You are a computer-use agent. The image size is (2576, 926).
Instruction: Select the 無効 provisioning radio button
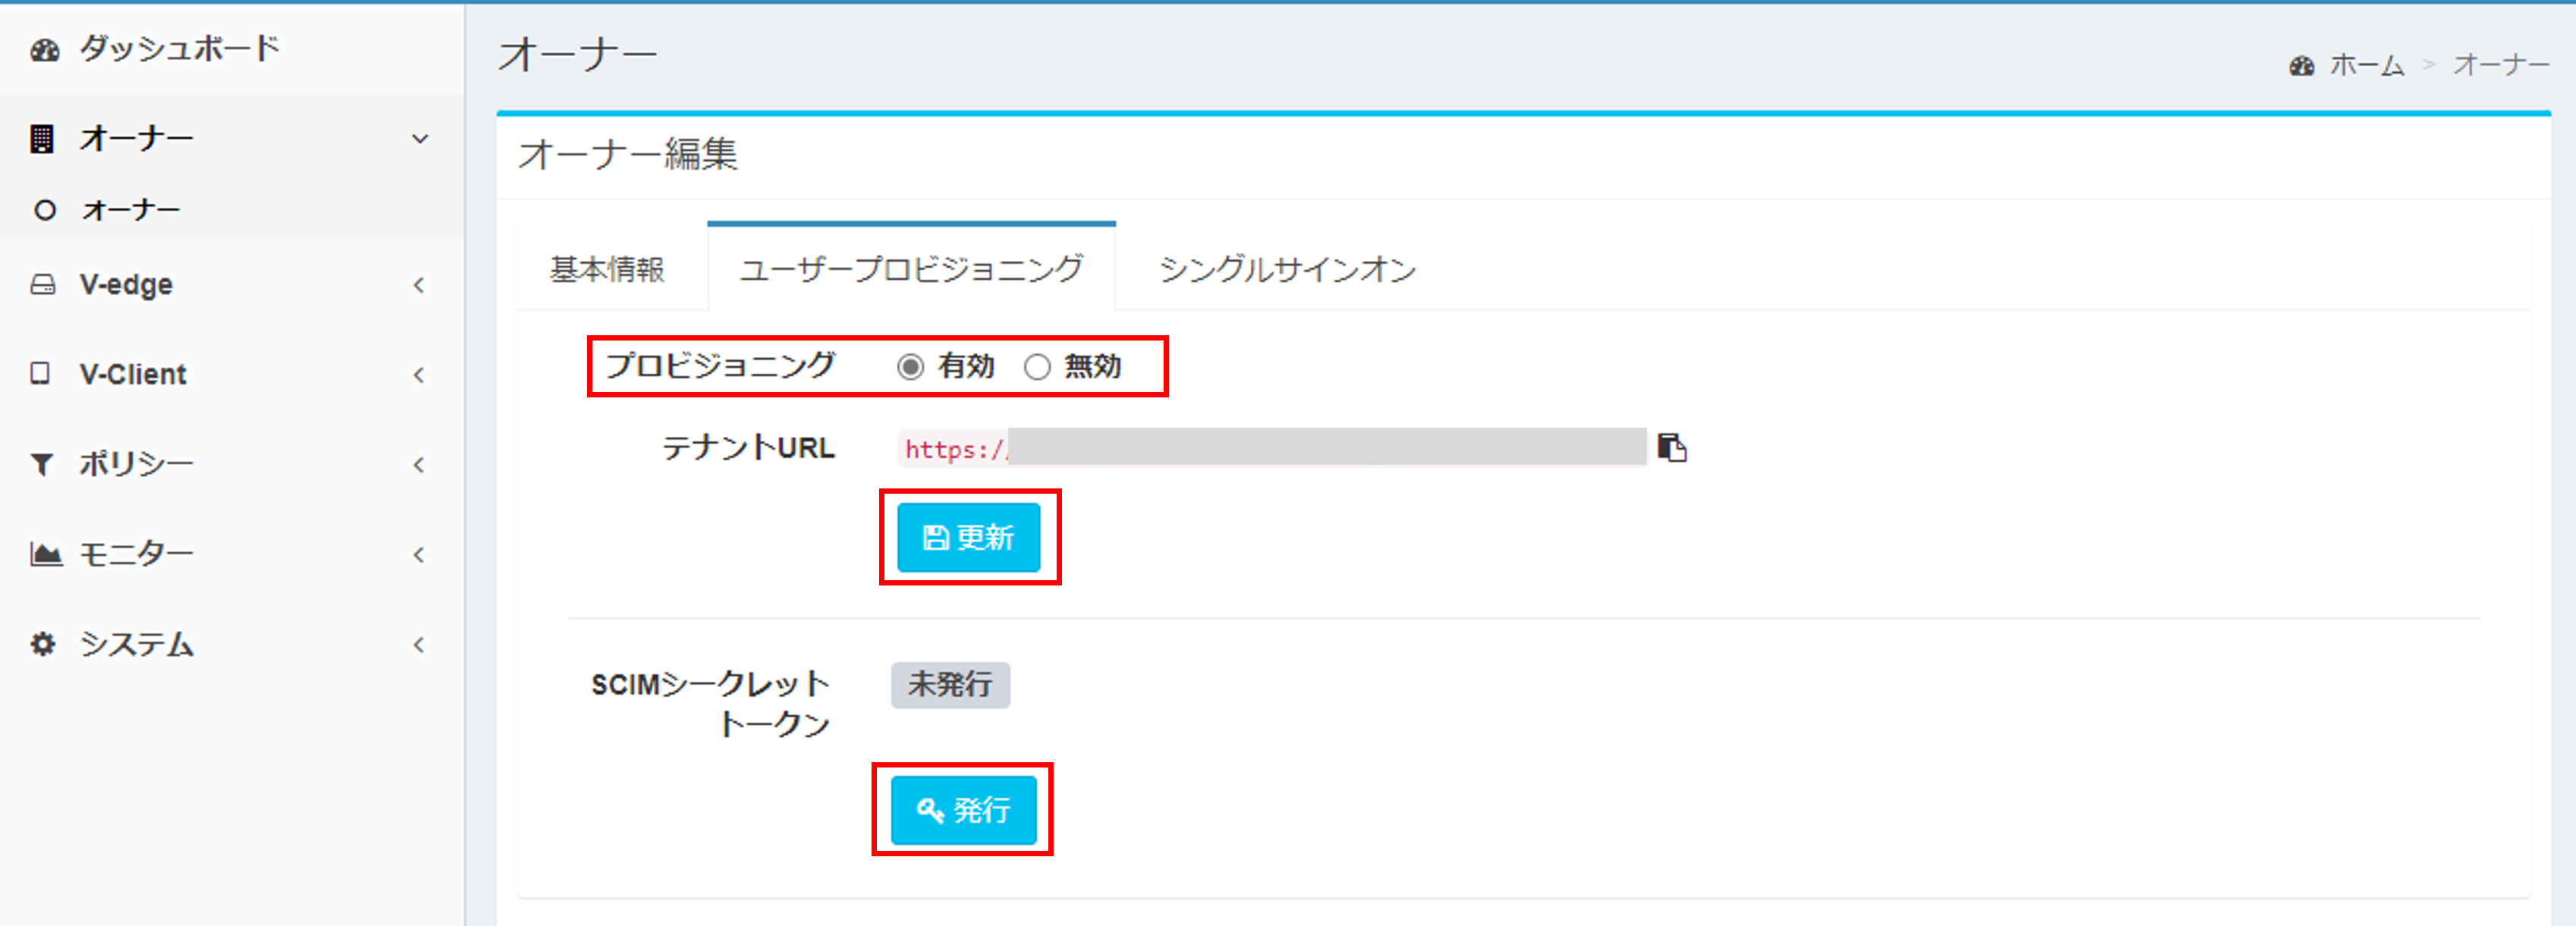coord(1037,367)
